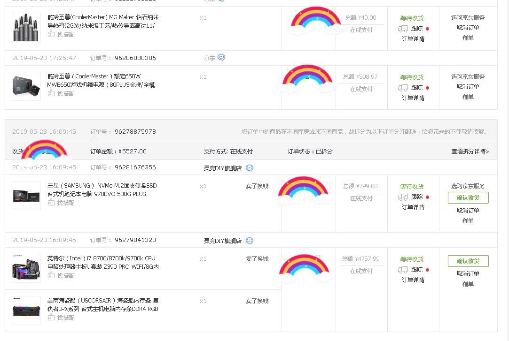Click tracking truck icon for the ¥49.90 order

403,29
